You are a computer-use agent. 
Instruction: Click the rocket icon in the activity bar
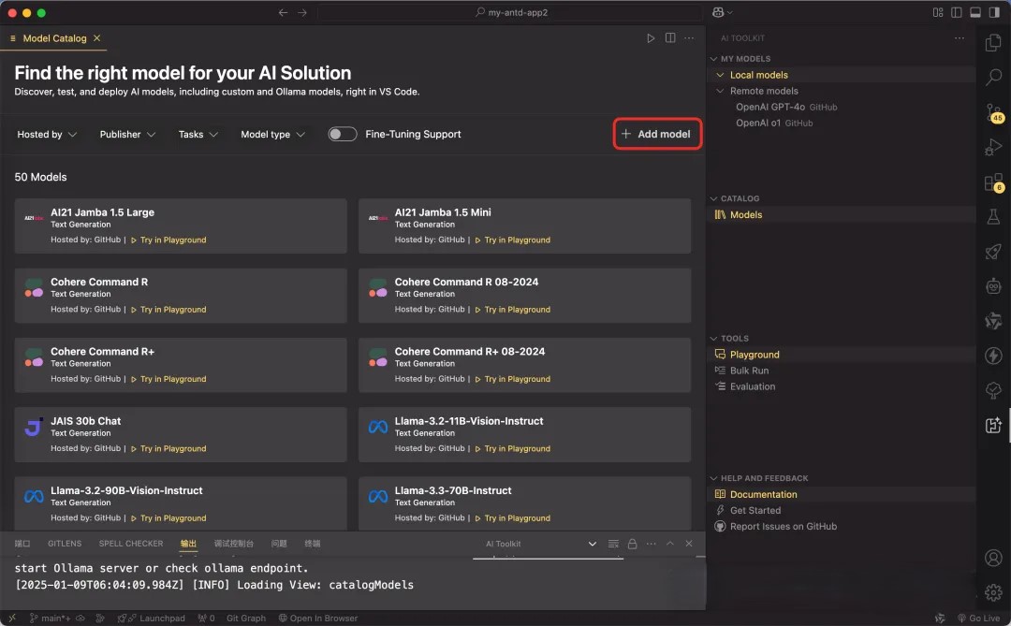993,252
